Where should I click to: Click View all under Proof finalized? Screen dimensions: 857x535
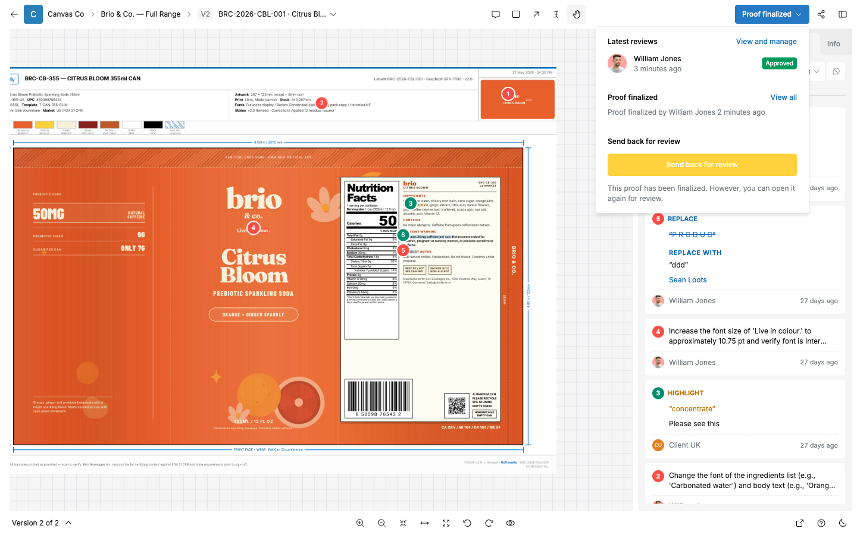point(783,97)
